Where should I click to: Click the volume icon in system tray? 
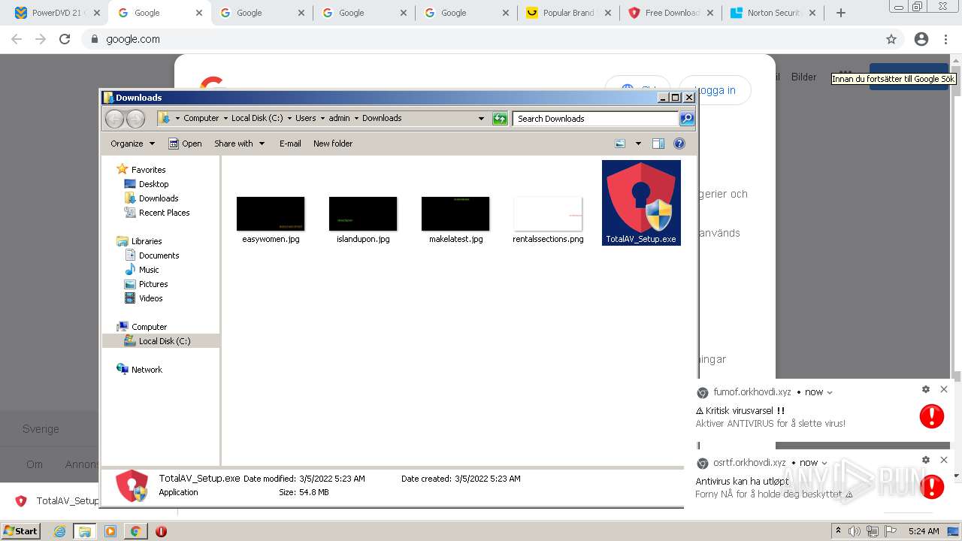point(855,531)
